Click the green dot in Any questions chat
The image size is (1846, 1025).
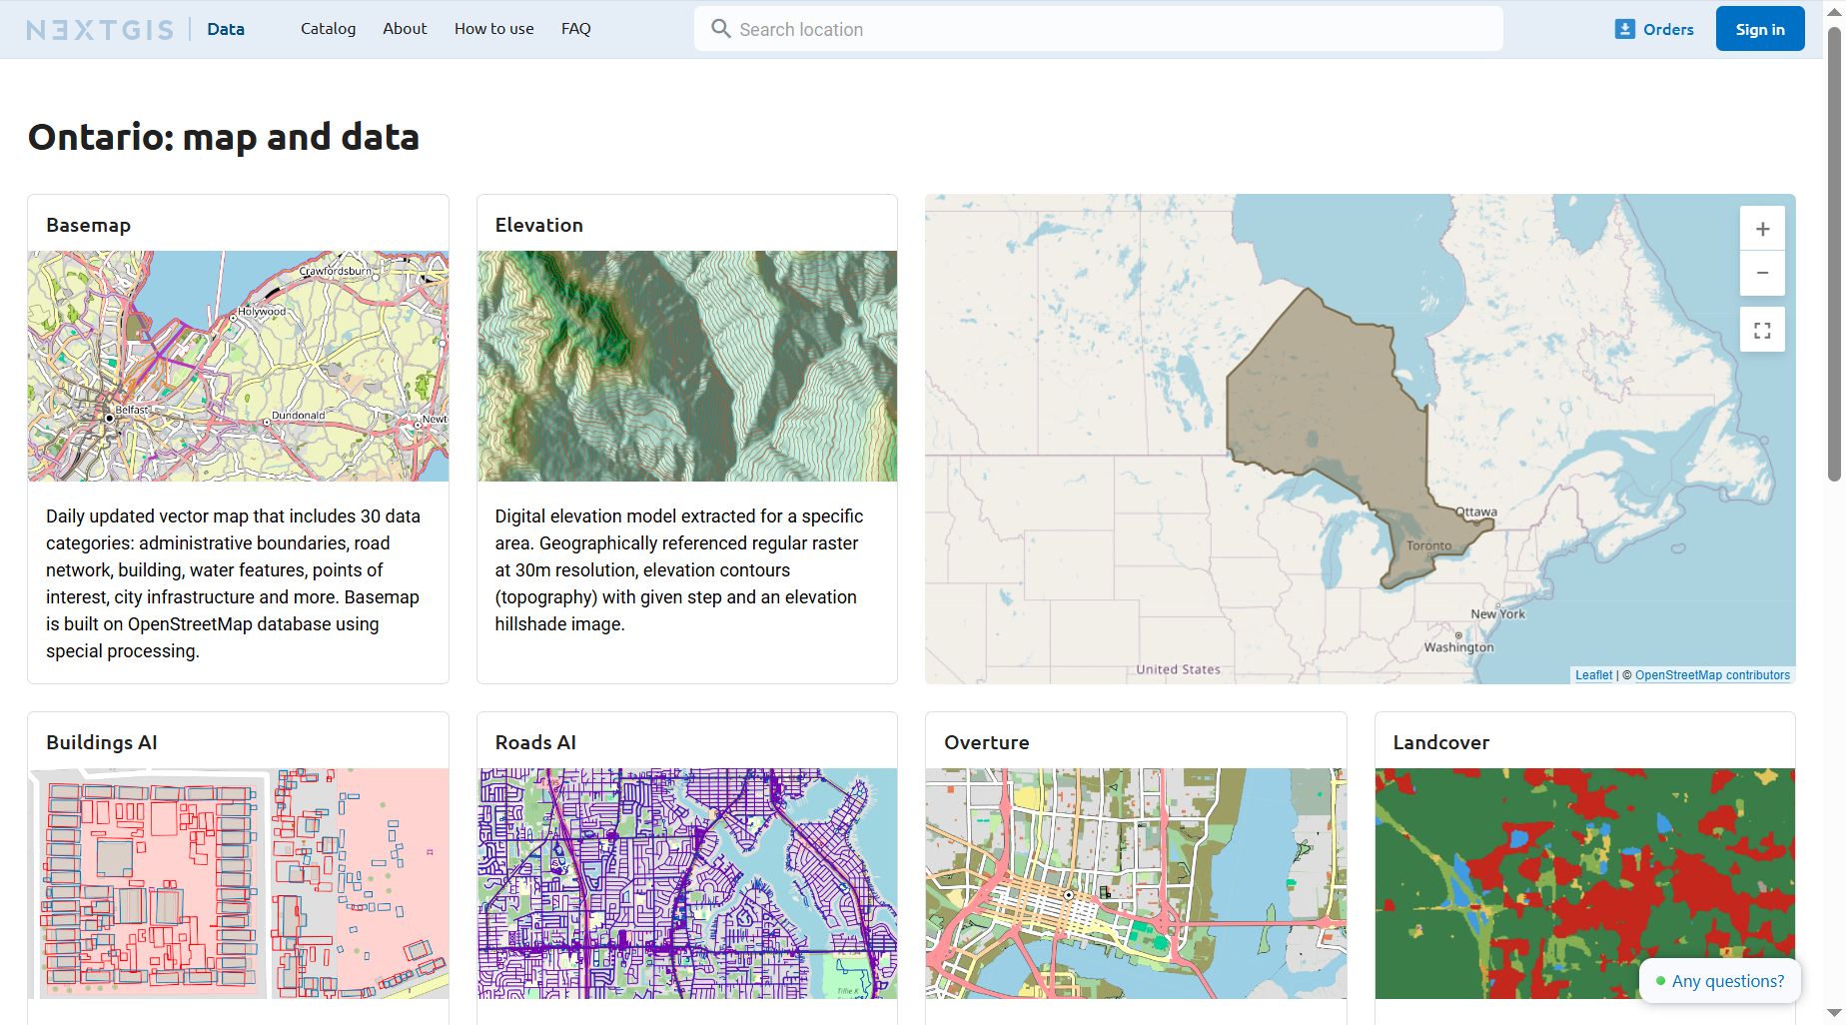1660,981
